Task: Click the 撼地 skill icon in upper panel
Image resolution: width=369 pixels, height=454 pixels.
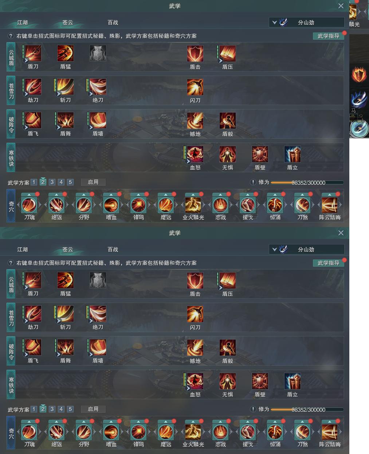Action: [x=195, y=120]
